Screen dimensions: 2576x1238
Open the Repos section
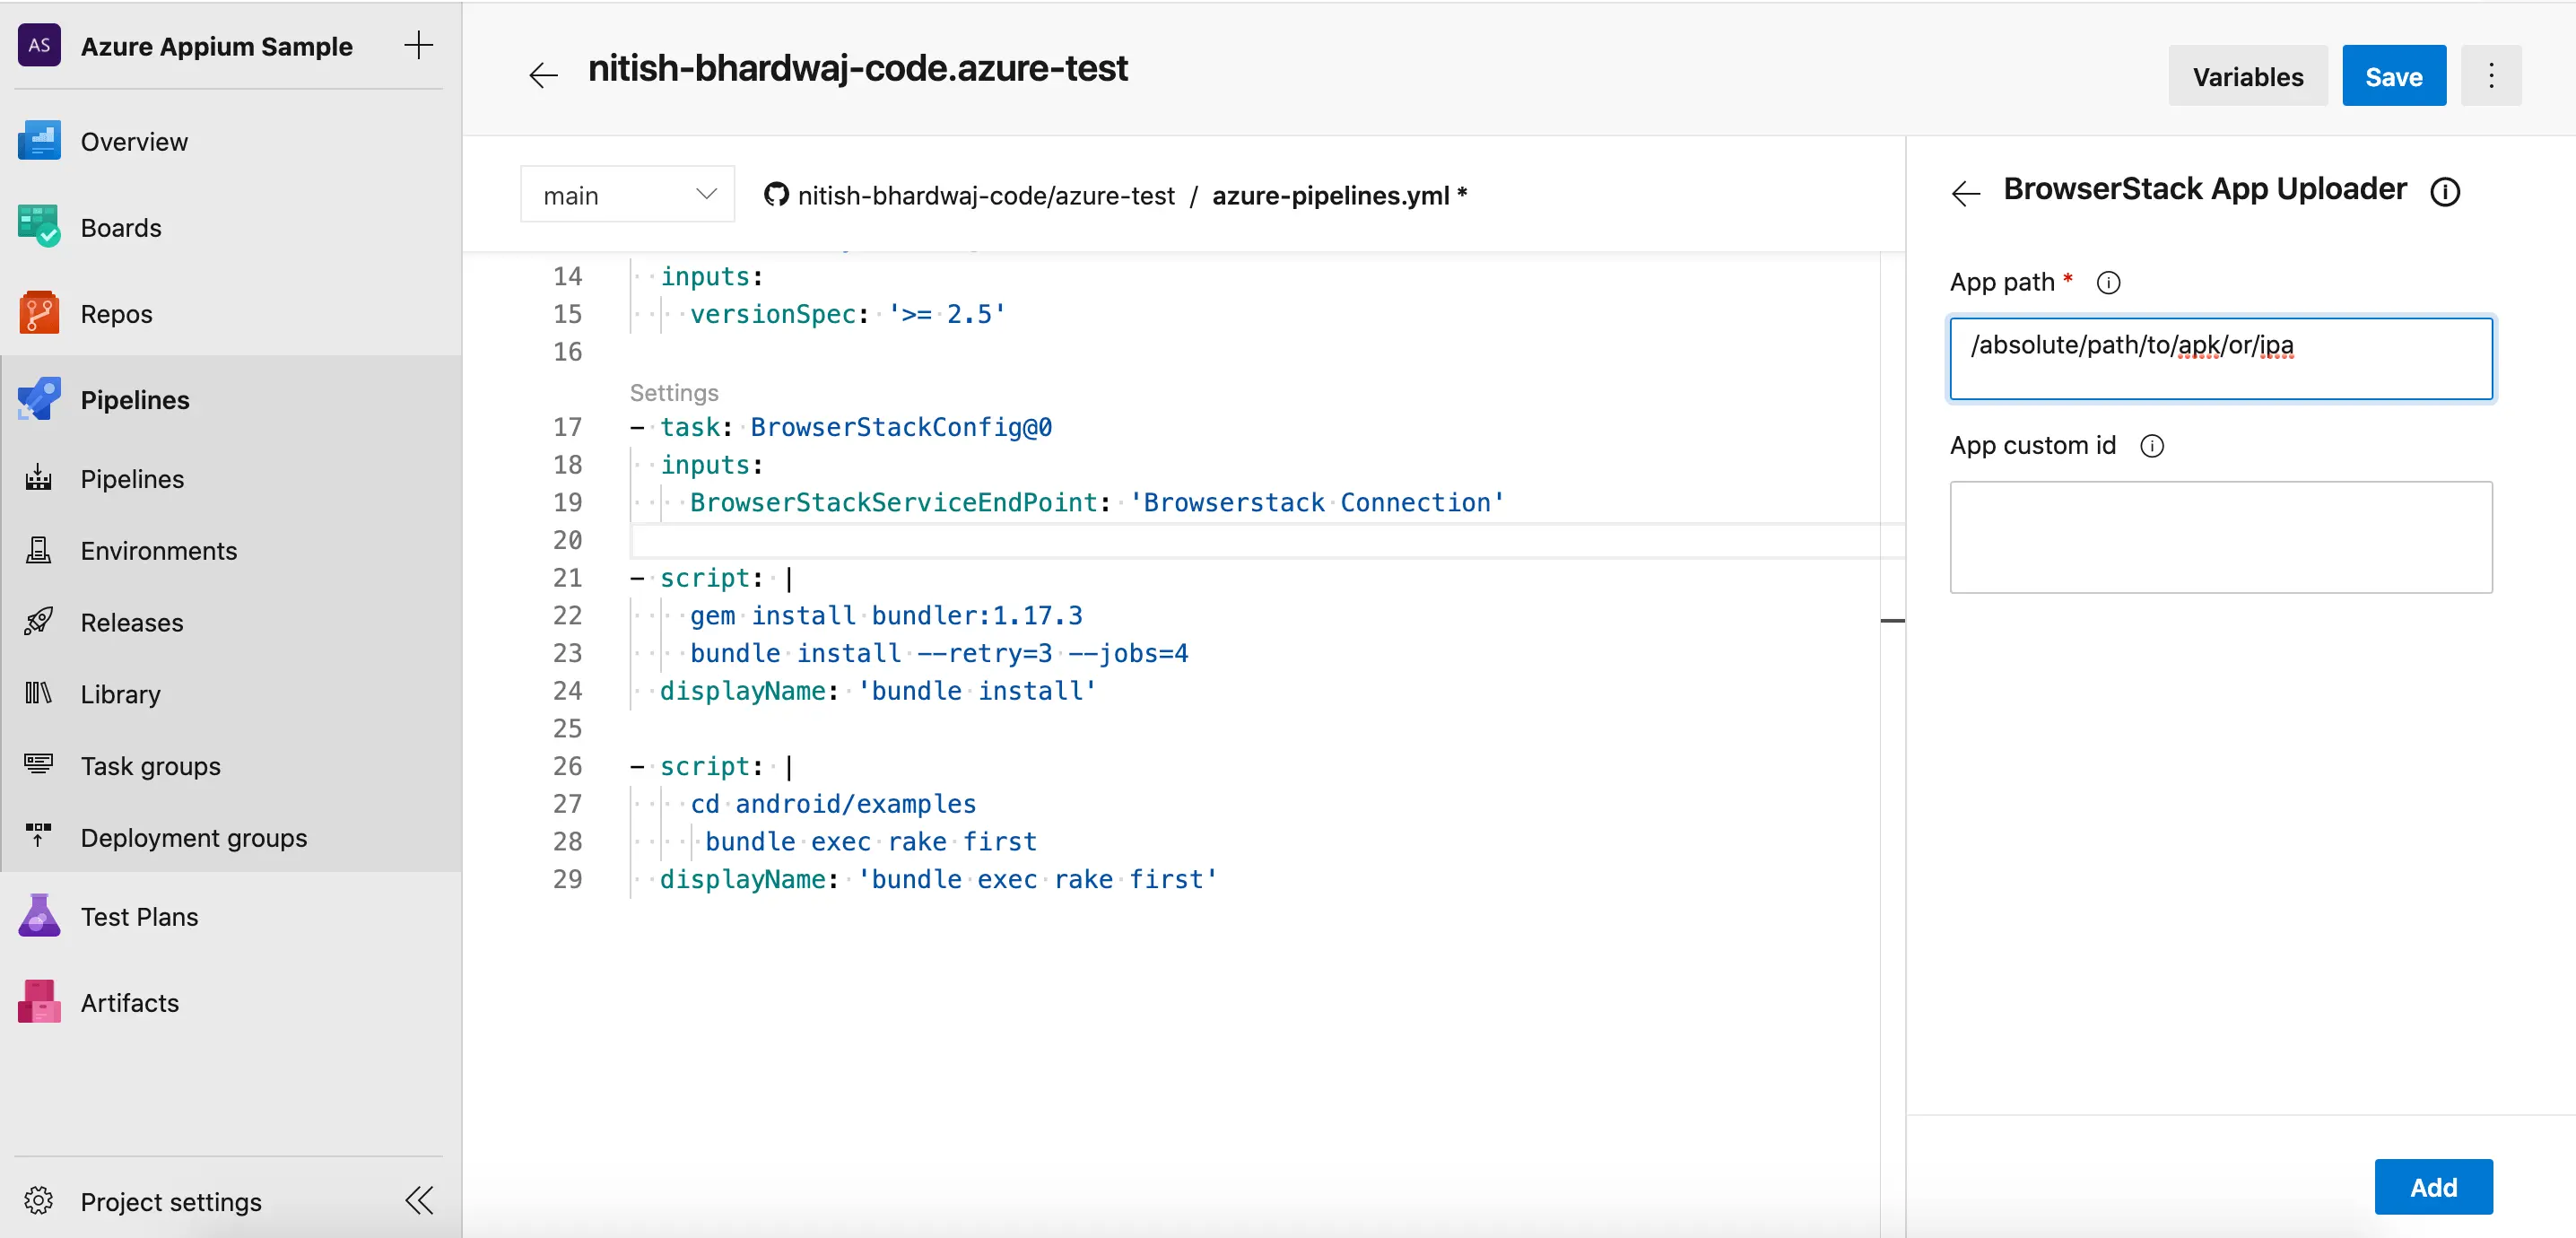[116, 313]
